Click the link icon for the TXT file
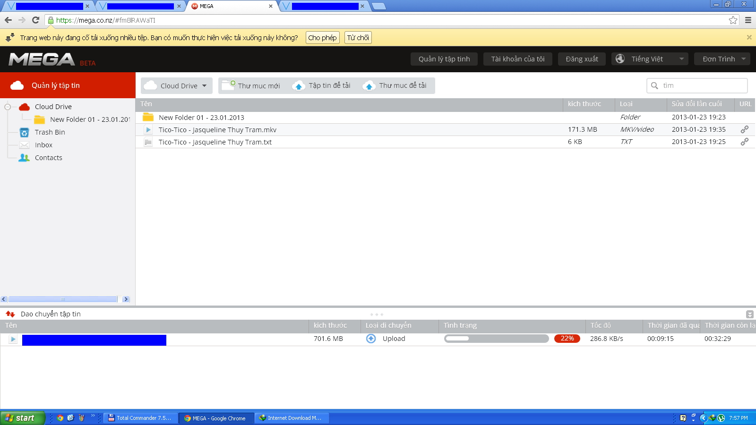This screenshot has height=425, width=756. pos(744,142)
